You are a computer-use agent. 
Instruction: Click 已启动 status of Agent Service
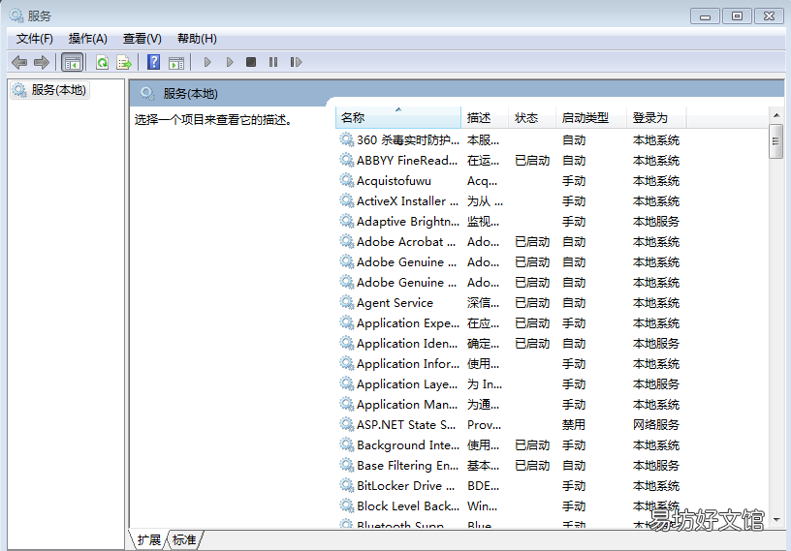pyautogui.click(x=532, y=303)
